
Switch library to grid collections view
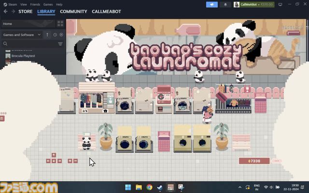click(x=60, y=23)
